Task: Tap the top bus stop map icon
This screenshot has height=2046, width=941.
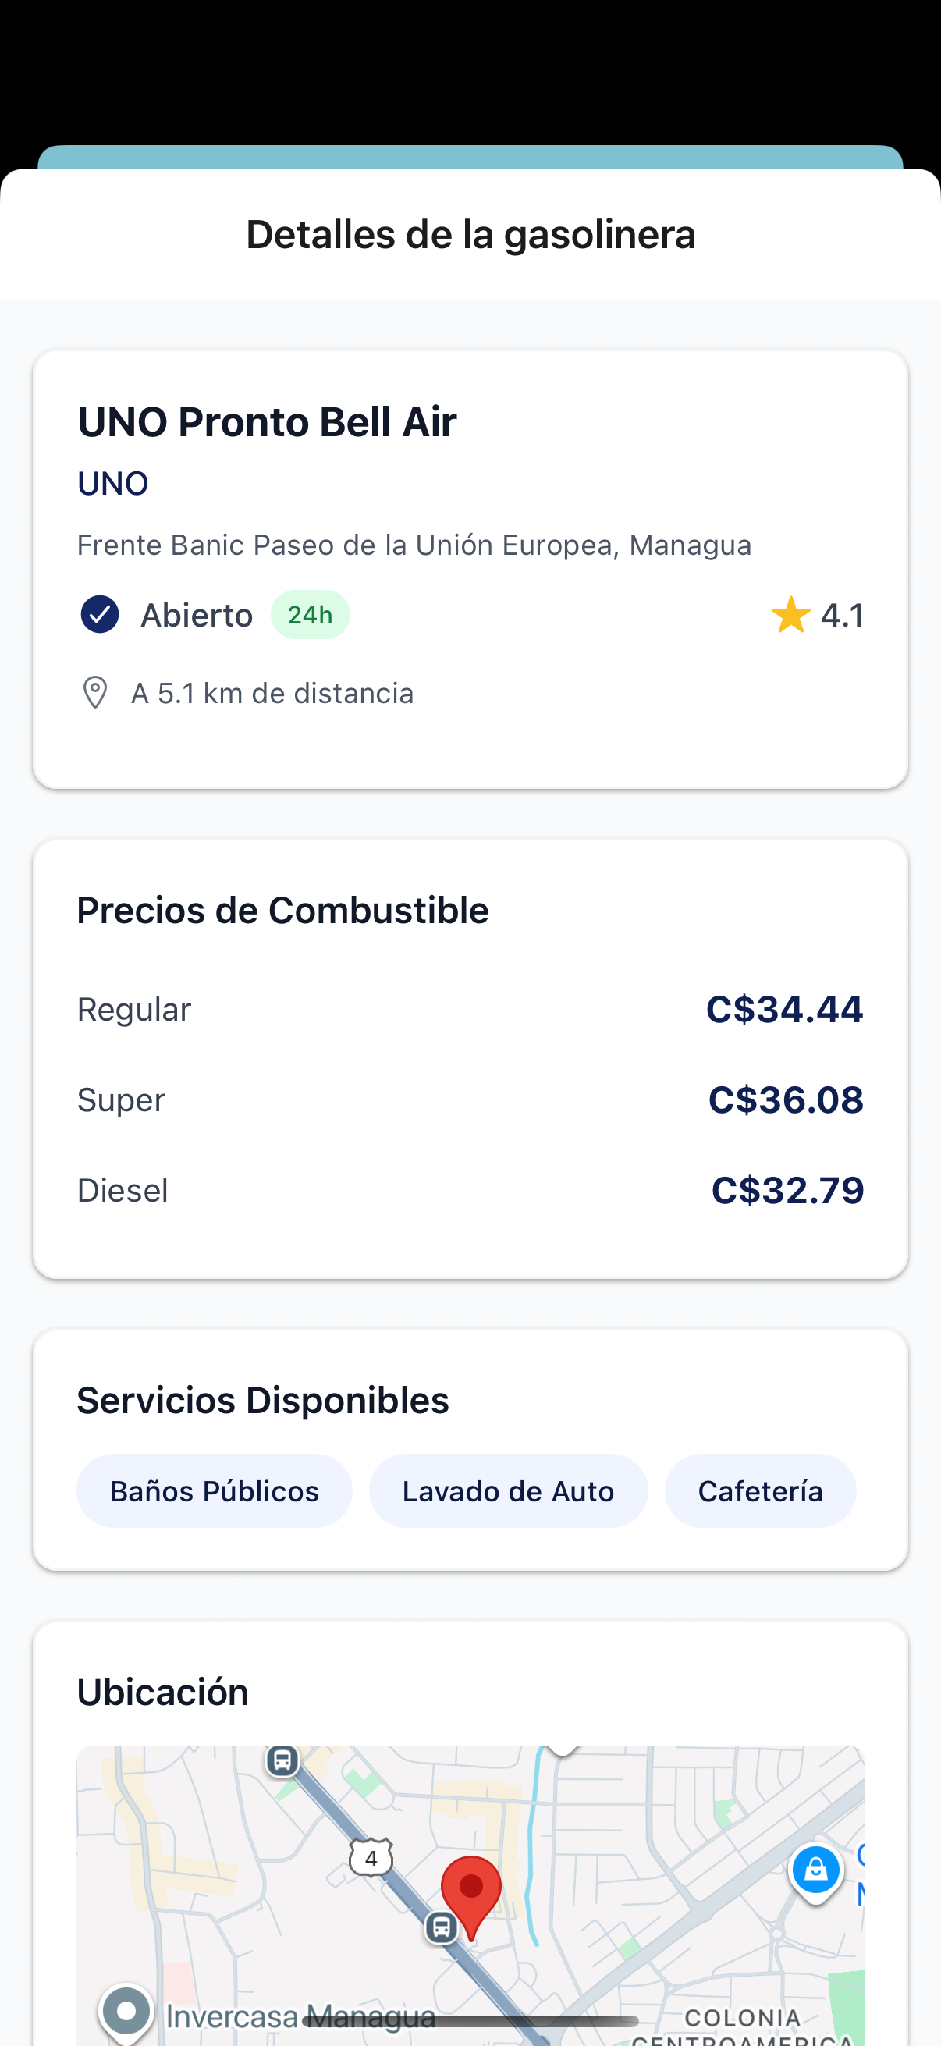Action: point(282,1760)
